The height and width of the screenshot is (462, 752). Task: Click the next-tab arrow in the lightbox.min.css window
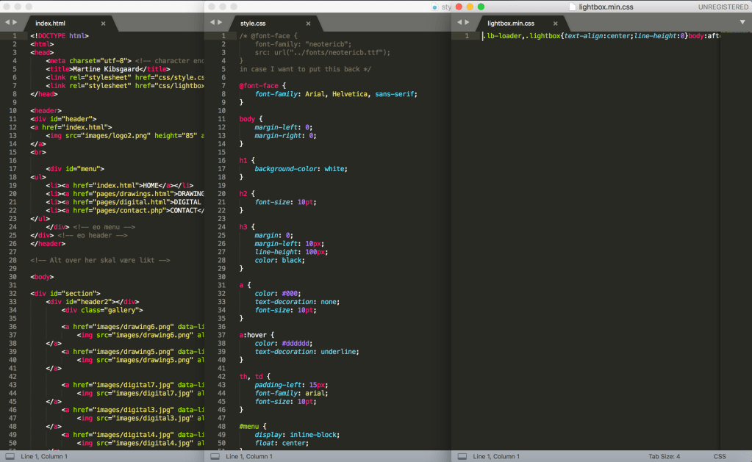pos(467,23)
